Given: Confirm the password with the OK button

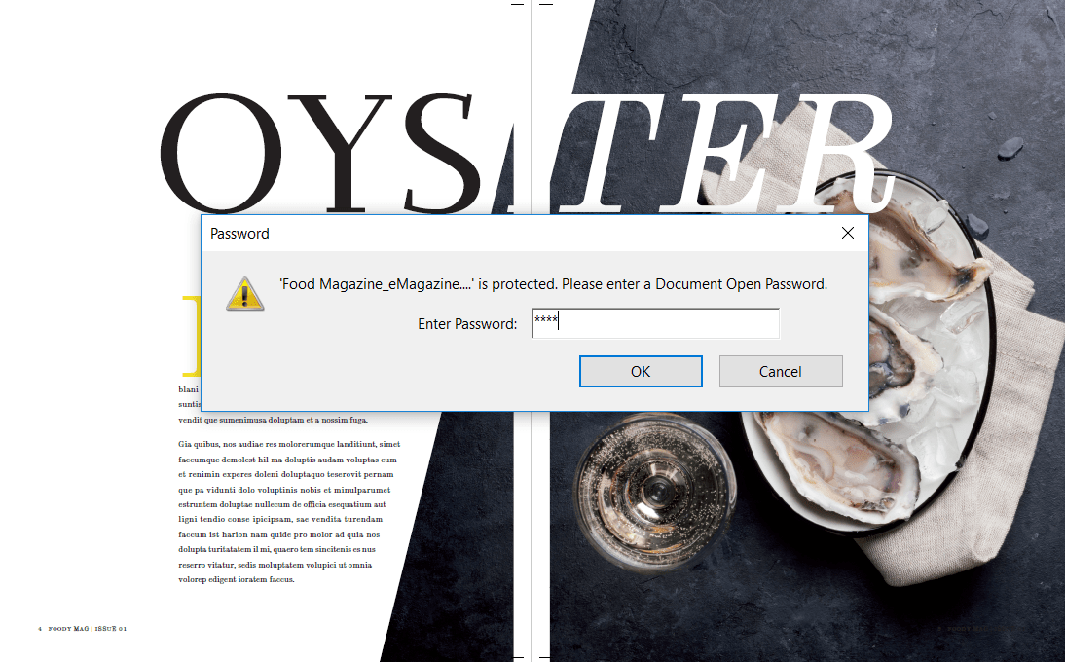Looking at the screenshot, I should pos(641,371).
